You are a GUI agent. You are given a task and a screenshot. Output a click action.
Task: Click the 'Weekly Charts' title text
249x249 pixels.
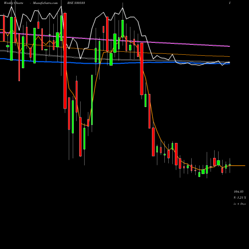click(x=13, y=3)
